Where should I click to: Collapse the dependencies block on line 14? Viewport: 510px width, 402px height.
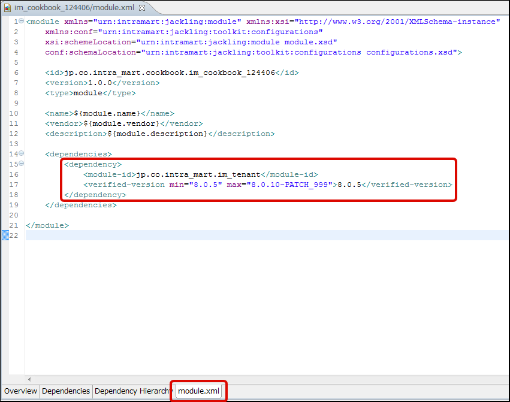[22, 154]
